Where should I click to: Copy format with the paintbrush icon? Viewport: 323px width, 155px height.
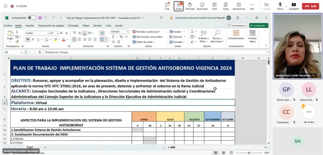coord(17,42)
